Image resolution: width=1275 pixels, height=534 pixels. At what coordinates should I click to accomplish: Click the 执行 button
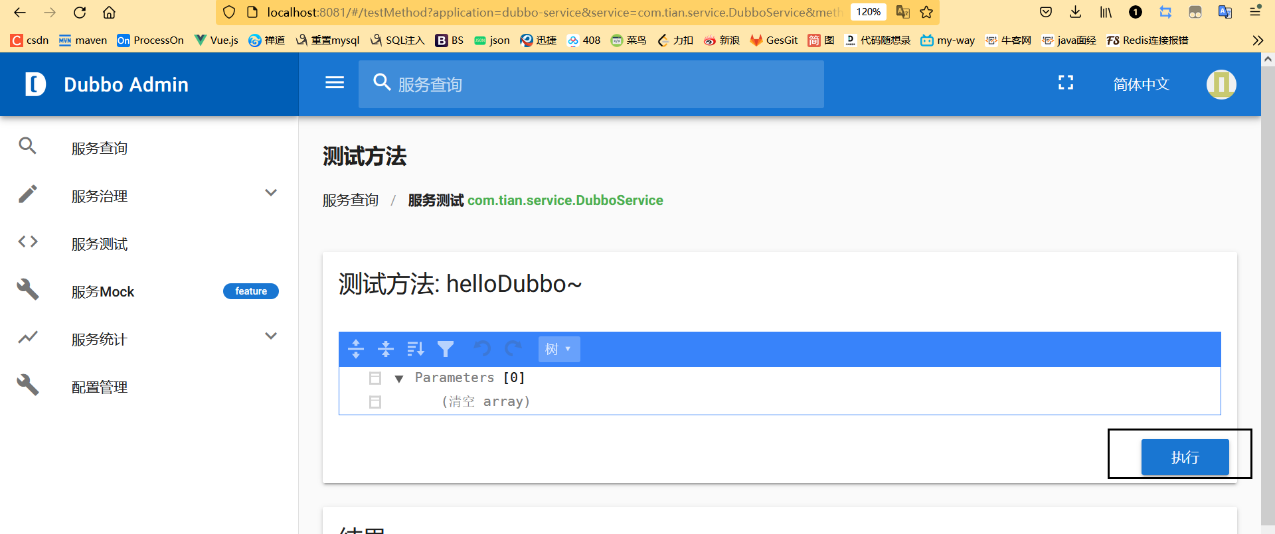click(x=1185, y=457)
